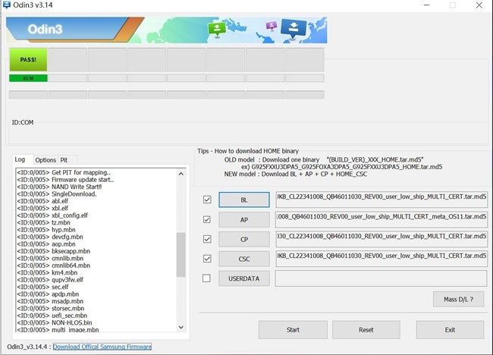Screen dimensions: 493x355
Task: Select log line 'km4.mbn'
Action: point(47,272)
